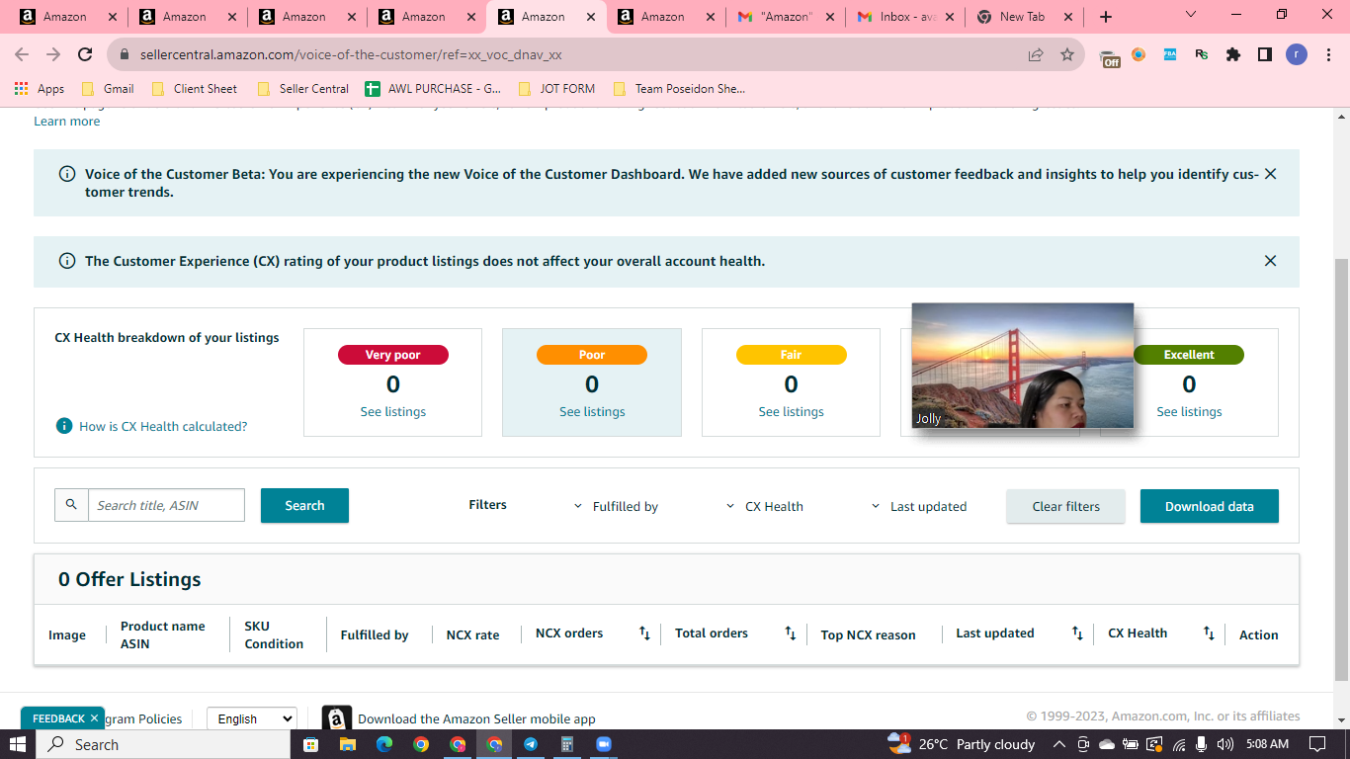Open How is CX Health calculated link
The height and width of the screenshot is (759, 1350).
[x=163, y=426]
